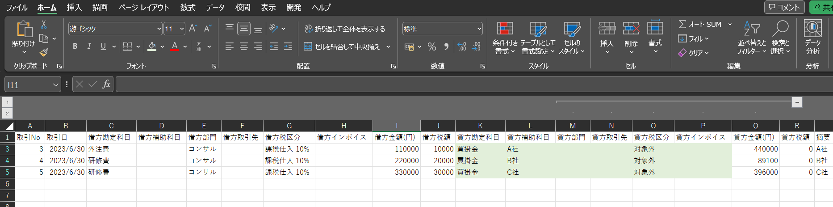
Task: Toggle Bold formatting
Action: tap(75, 46)
